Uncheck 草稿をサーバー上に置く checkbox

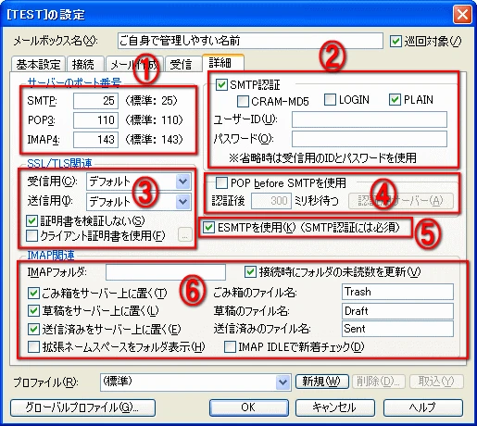coord(33,311)
